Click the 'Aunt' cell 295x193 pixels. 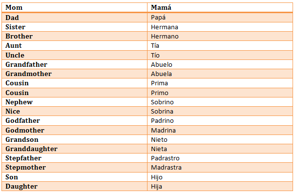(74, 45)
